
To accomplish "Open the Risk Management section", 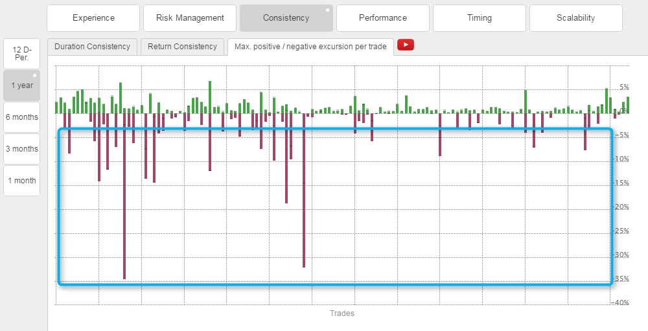I will tap(190, 18).
